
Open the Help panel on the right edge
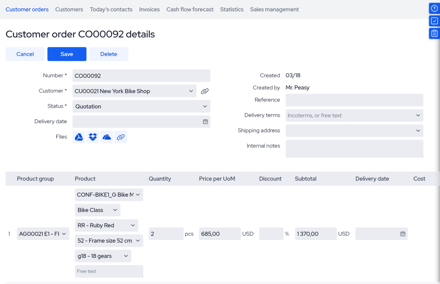click(x=434, y=8)
